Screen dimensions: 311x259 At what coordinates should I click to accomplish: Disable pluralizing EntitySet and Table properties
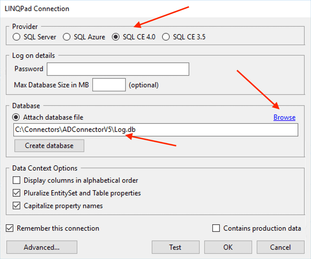[17, 193]
